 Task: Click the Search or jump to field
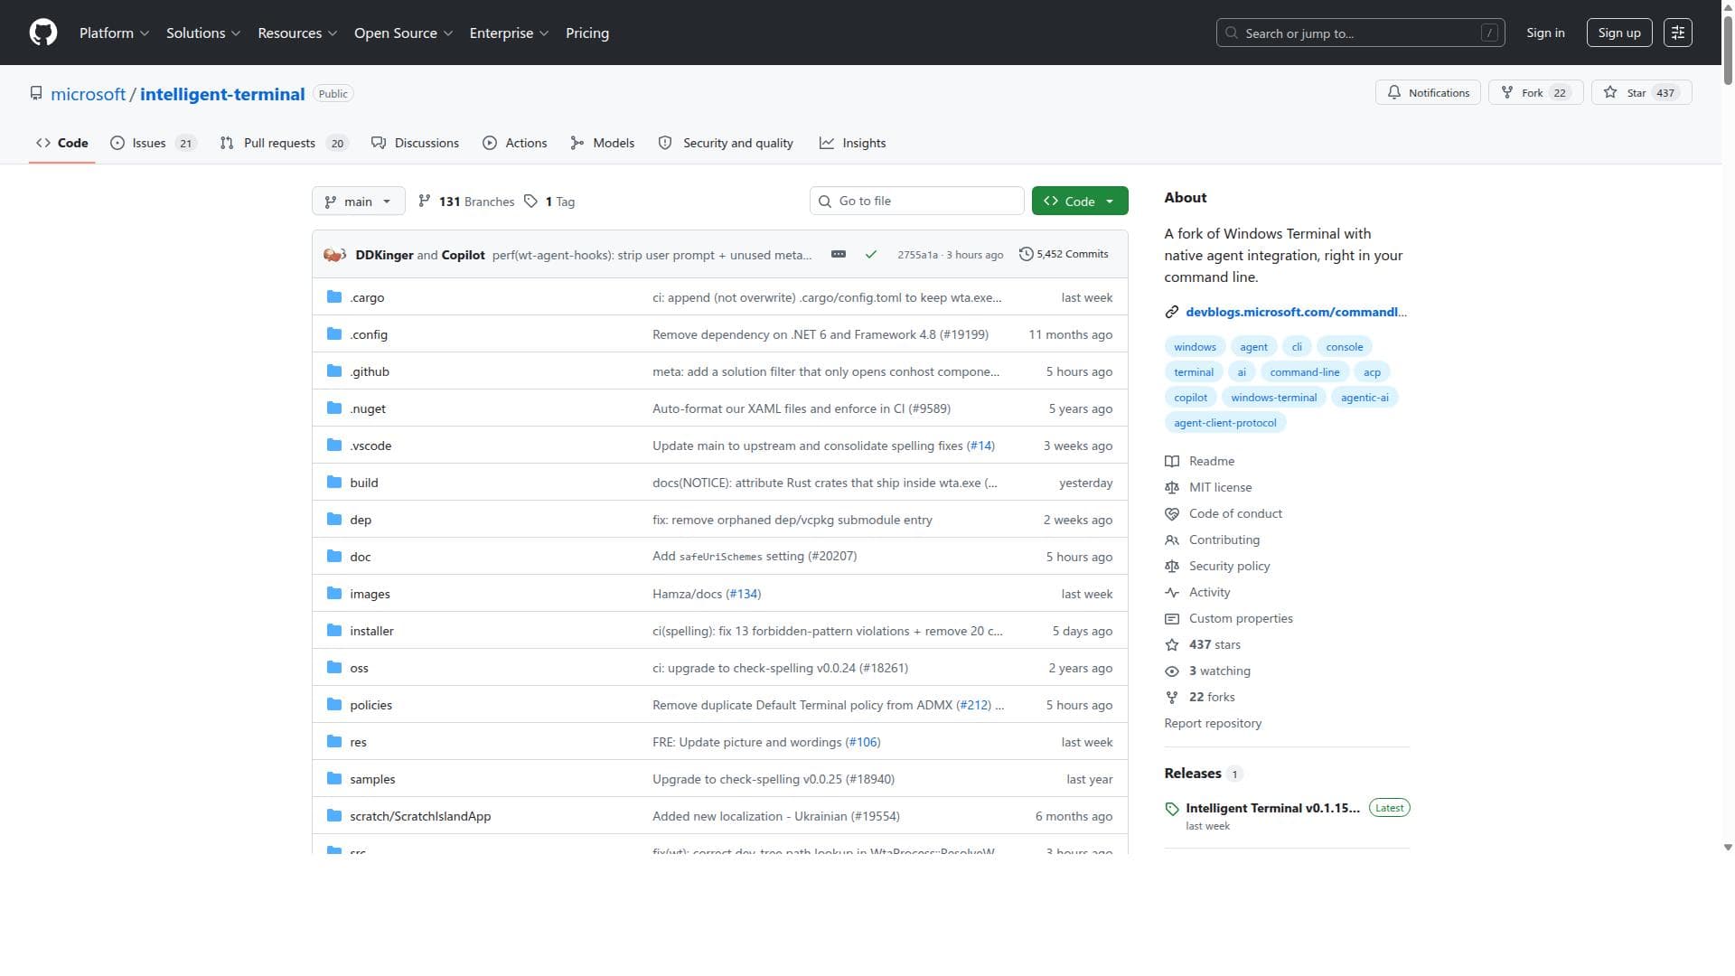(x=1360, y=33)
